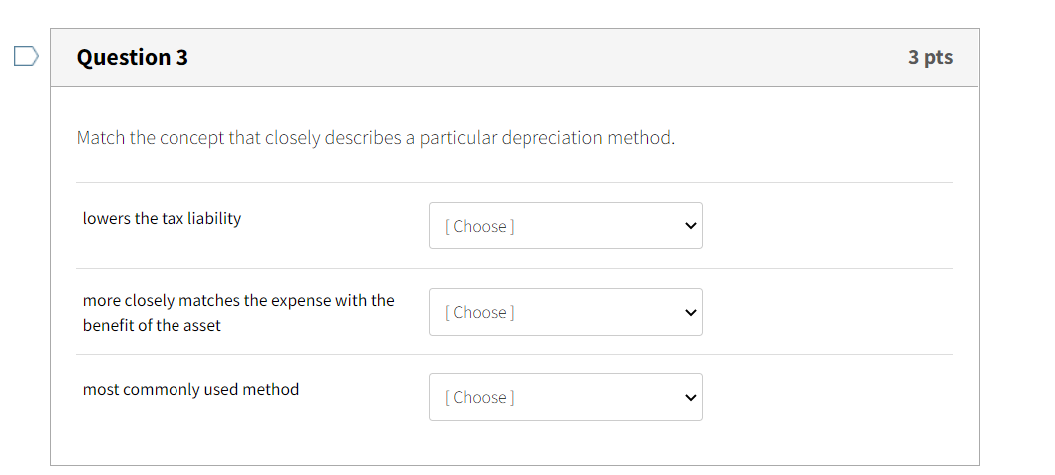Click chevron arrow on the tax liability dropdown

[x=689, y=226]
